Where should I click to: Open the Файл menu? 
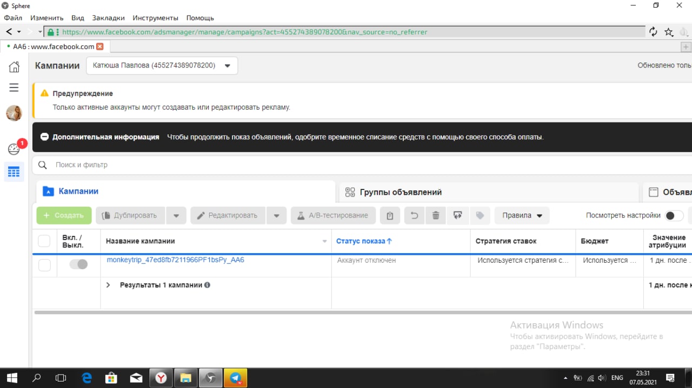[13, 18]
